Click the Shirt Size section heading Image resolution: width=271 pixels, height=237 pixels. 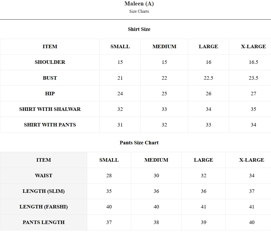point(139,29)
